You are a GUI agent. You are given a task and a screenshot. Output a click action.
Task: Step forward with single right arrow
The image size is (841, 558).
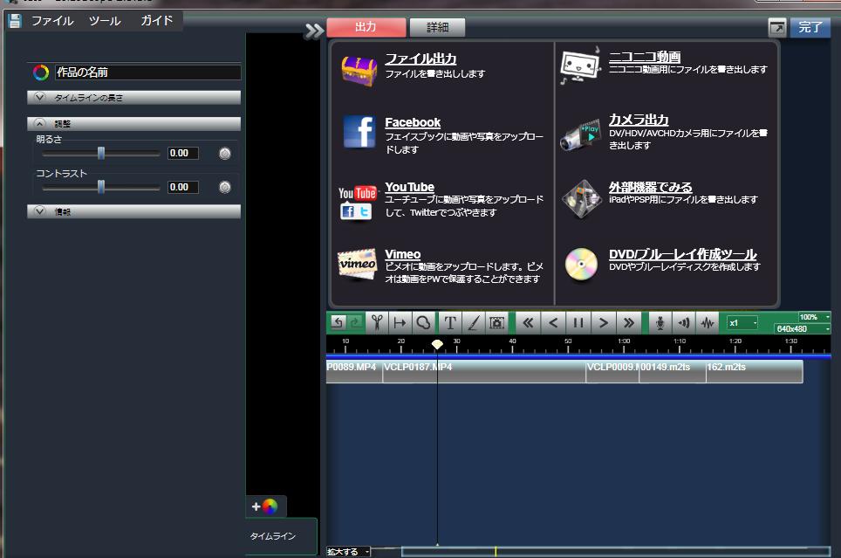(604, 323)
